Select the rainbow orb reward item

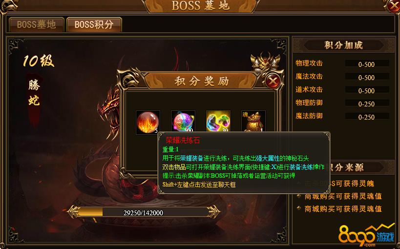pyautogui.click(x=183, y=122)
